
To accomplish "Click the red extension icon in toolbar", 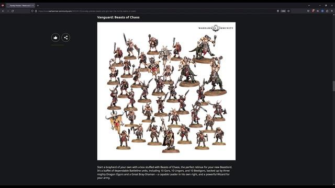I will click(313, 11).
